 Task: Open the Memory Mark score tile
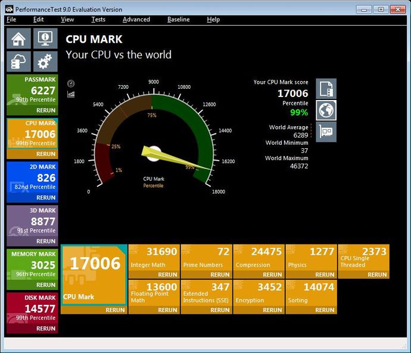pos(32,264)
